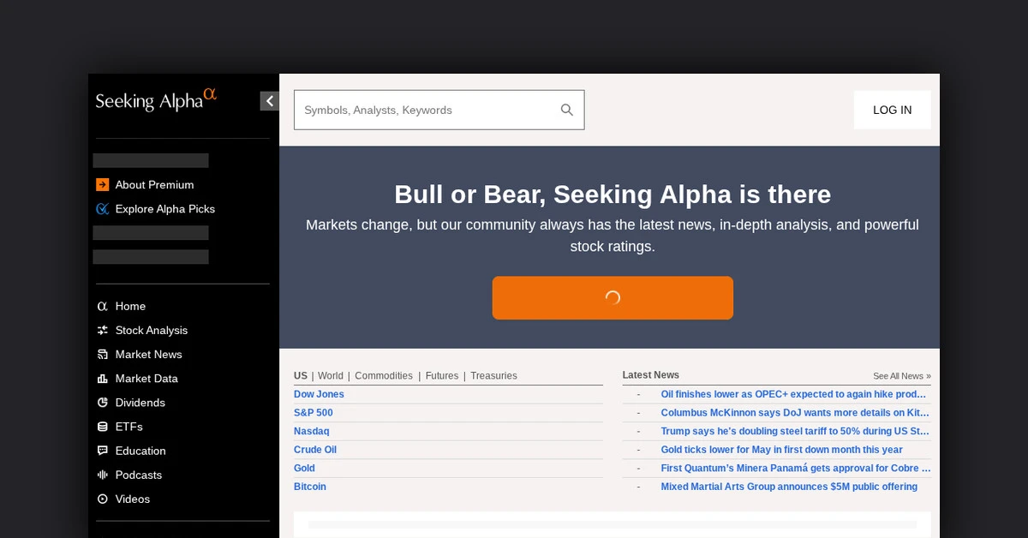1028x538 pixels.
Task: Click the Market News sidebar icon
Action: pyautogui.click(x=102, y=354)
